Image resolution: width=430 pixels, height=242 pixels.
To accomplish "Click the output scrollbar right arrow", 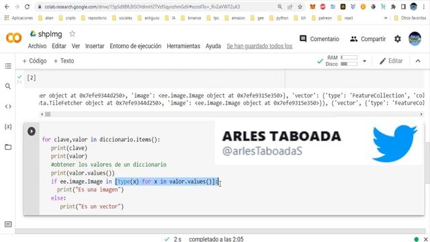I will click(421, 114).
